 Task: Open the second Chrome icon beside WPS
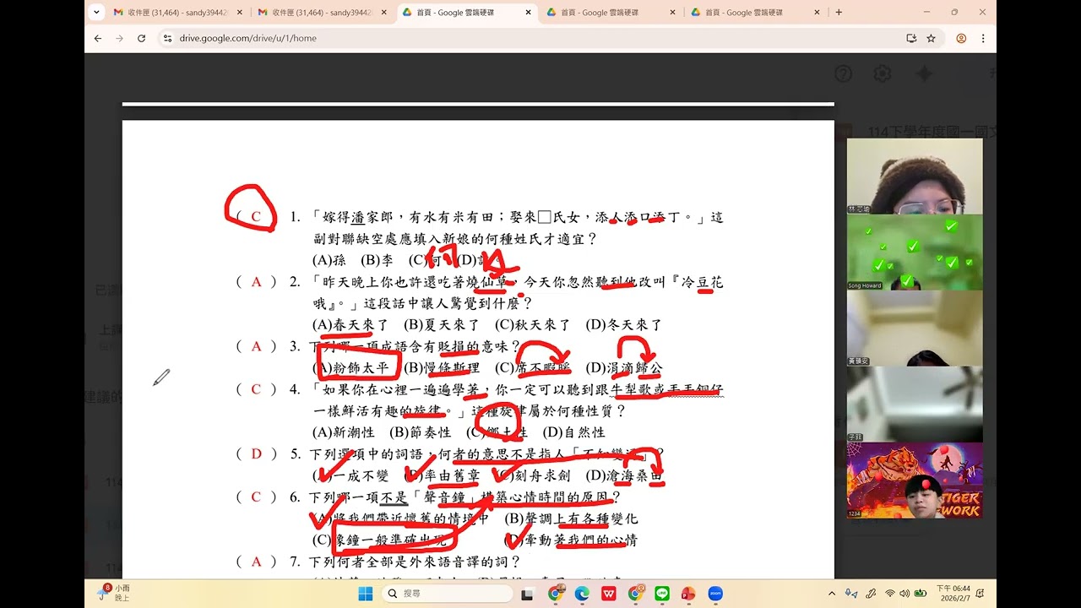tap(635, 594)
